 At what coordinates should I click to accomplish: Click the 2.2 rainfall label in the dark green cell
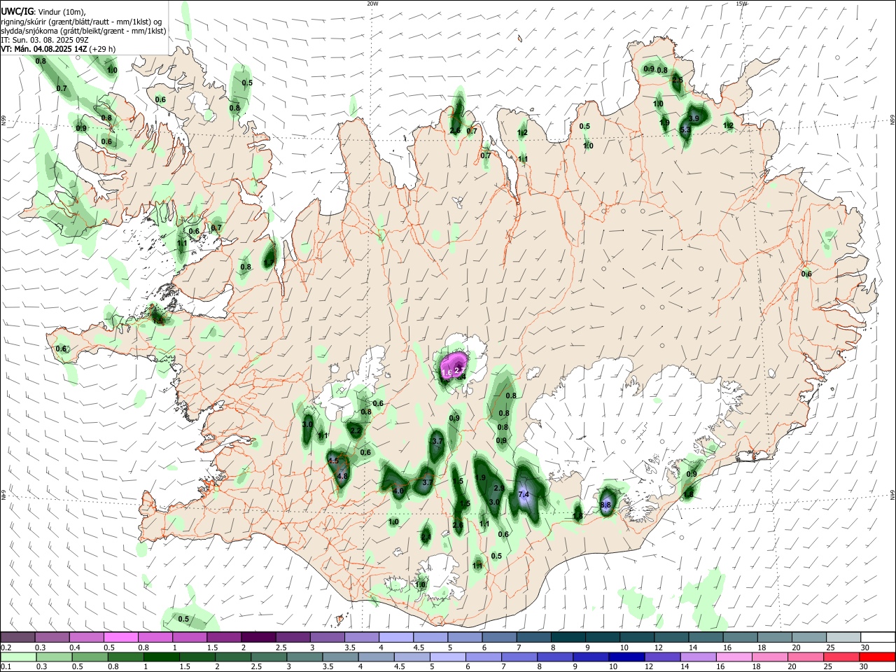point(356,430)
